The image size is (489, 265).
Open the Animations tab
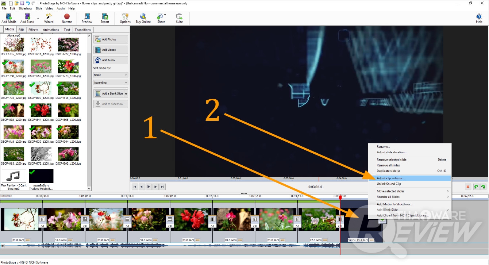tap(51, 30)
